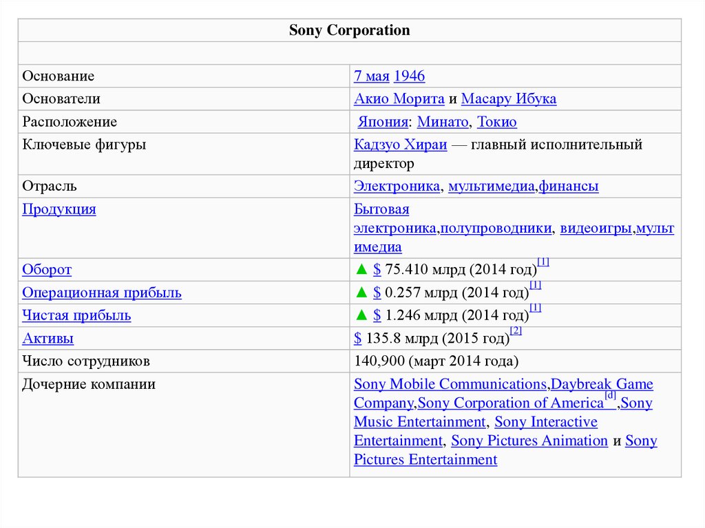
Task: Open the Продукция row label link
Action: [59, 210]
